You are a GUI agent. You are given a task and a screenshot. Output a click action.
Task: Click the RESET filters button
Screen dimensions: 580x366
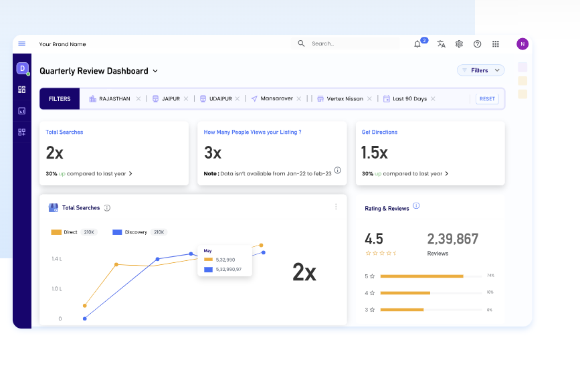[x=487, y=99]
